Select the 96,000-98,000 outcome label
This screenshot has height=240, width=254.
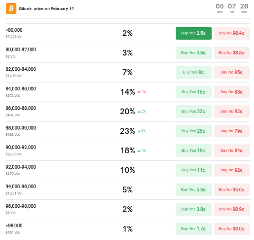point(21,206)
